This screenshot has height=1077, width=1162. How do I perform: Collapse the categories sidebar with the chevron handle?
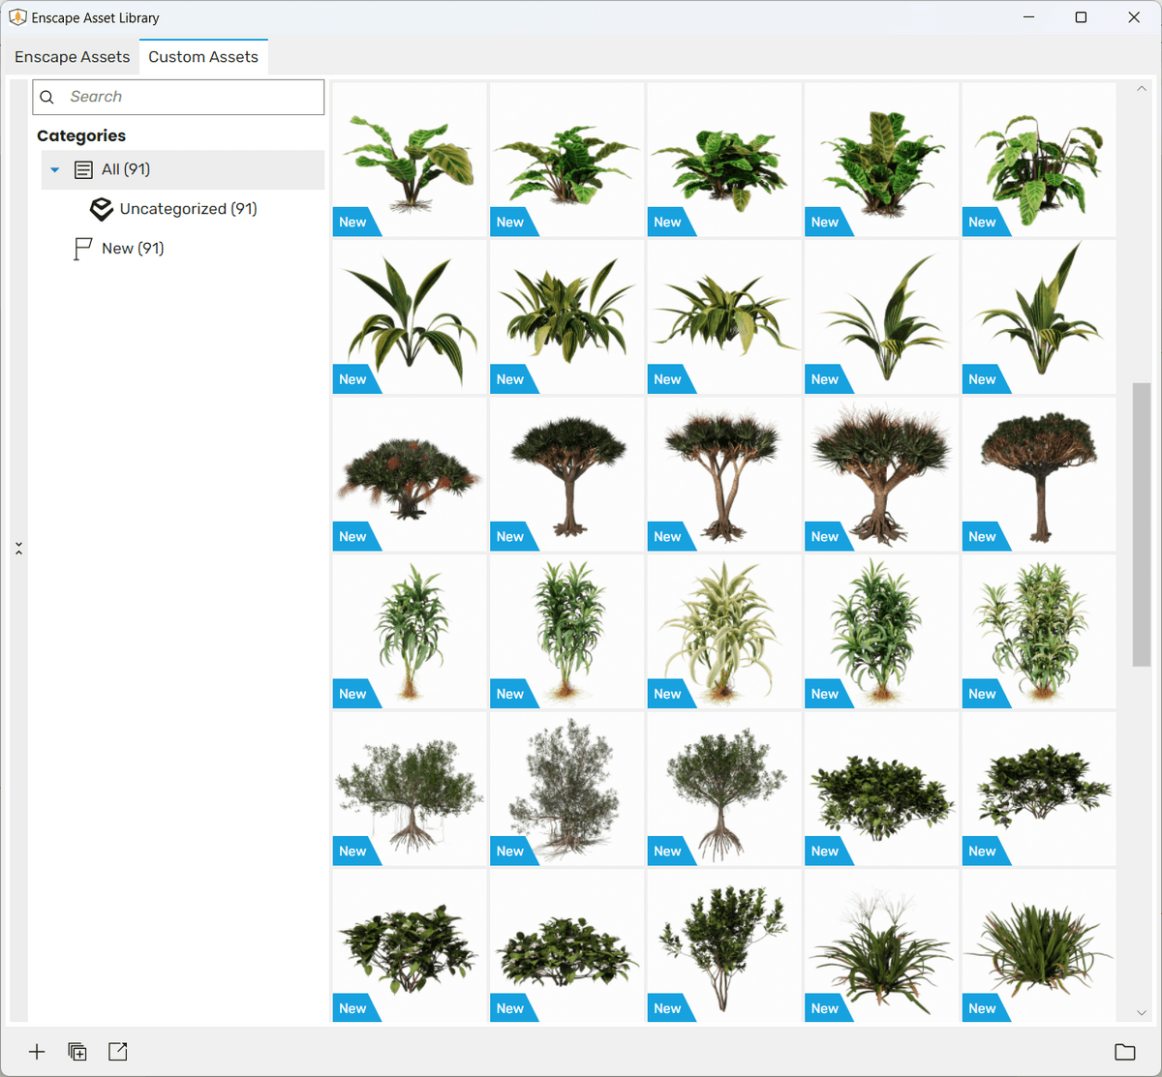(x=18, y=549)
